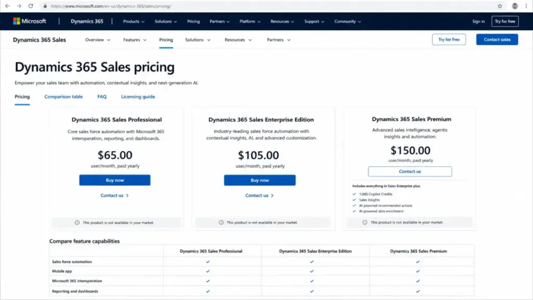Click the arrow beside Enterprise Contact us
This screenshot has width=533, height=300.
(272, 196)
